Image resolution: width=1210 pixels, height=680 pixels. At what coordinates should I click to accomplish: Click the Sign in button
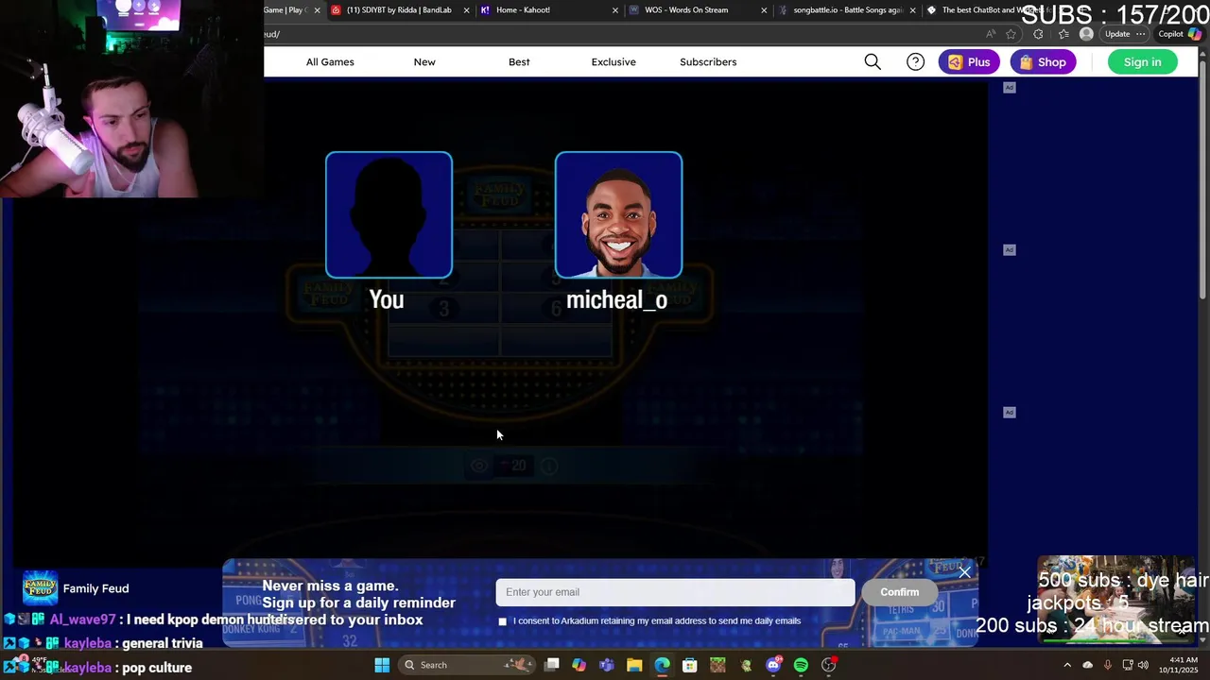coord(1142,61)
